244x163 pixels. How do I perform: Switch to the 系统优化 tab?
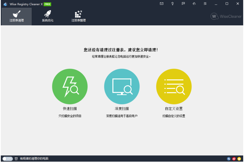pos(48,16)
